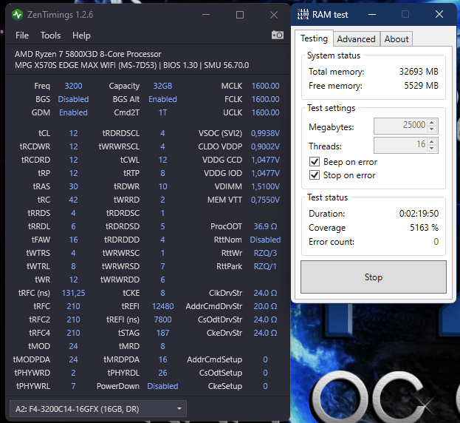Click the tREFI value 12480
The image size is (460, 423).
coord(162,306)
